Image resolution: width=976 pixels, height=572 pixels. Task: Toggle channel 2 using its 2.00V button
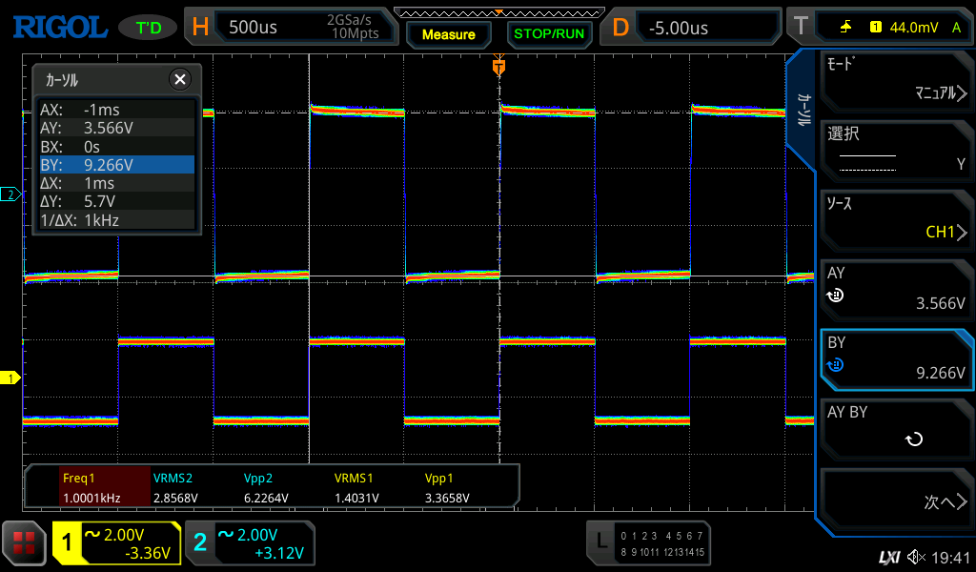tap(249, 543)
